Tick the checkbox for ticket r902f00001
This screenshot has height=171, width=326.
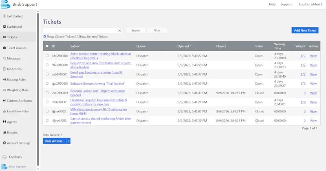click(47, 102)
